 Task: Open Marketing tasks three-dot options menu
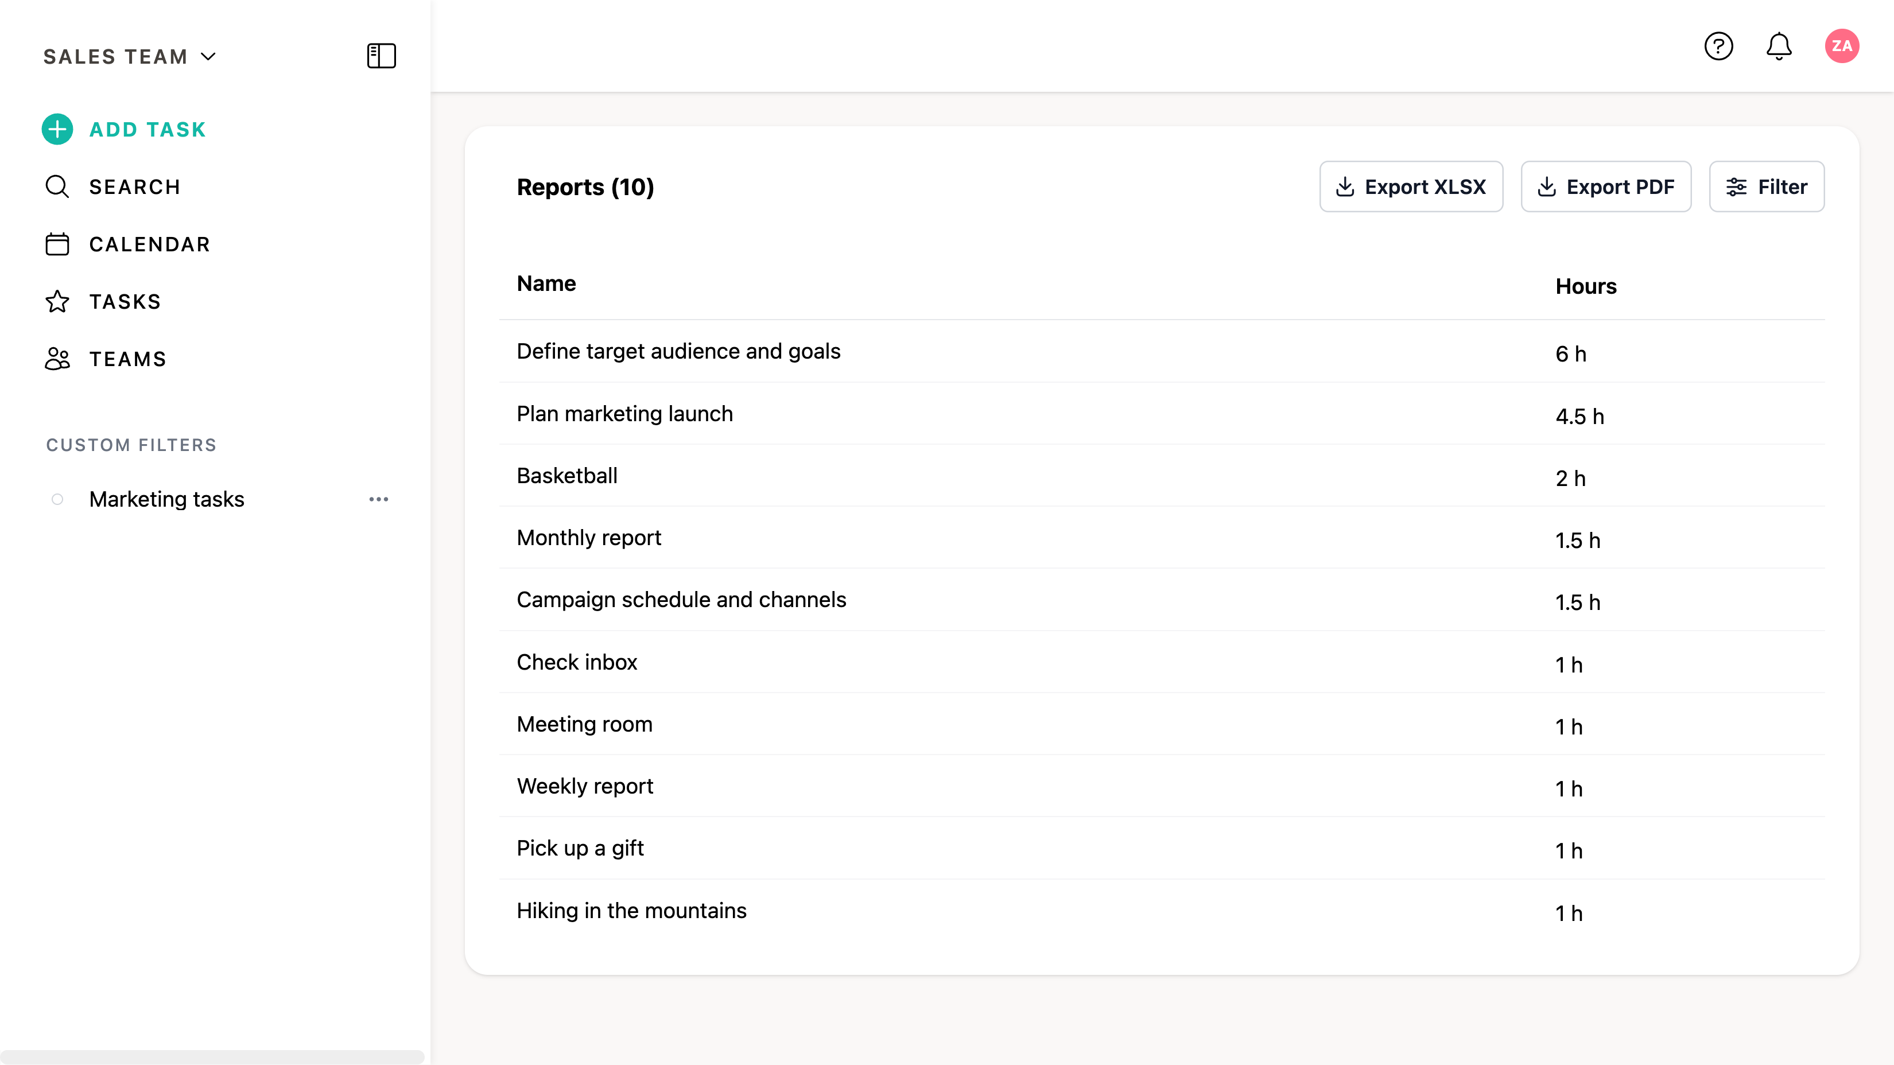pos(378,499)
